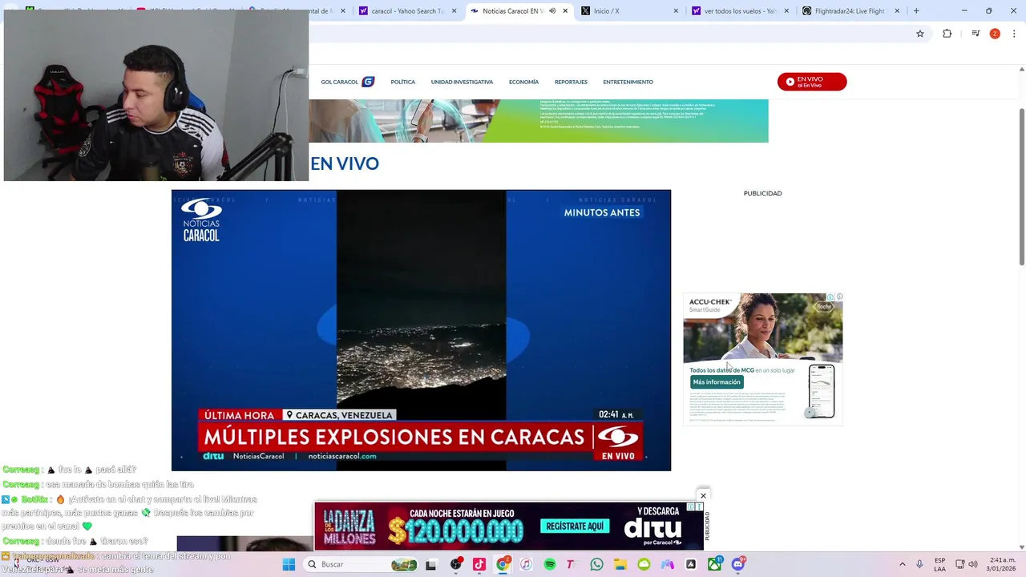Screen dimensions: 1026x577
Task: Close the Flightradar24 tab
Action: (897, 10)
